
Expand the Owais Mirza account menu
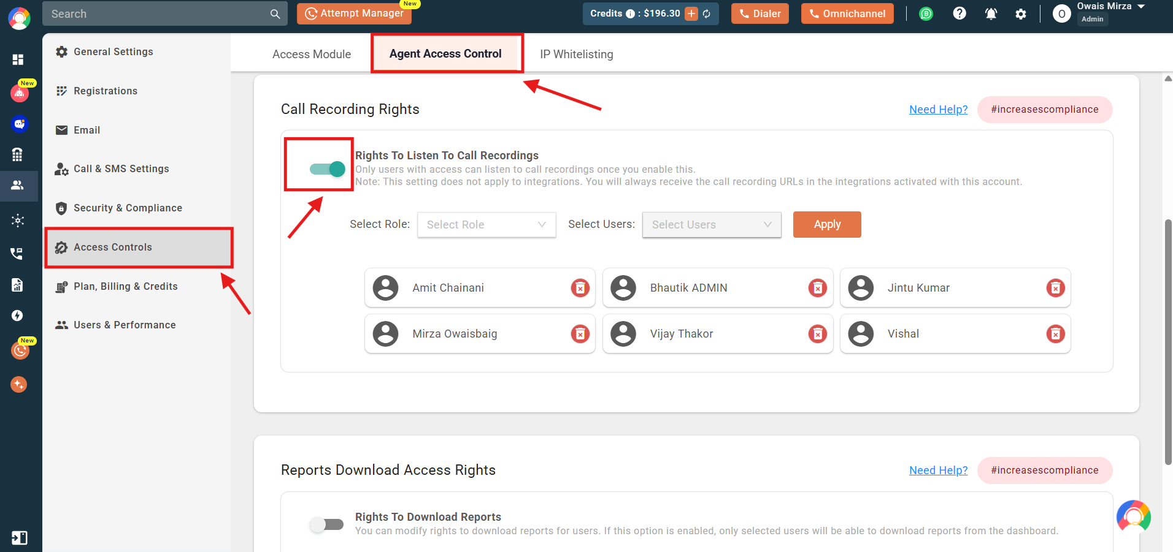click(1141, 6)
